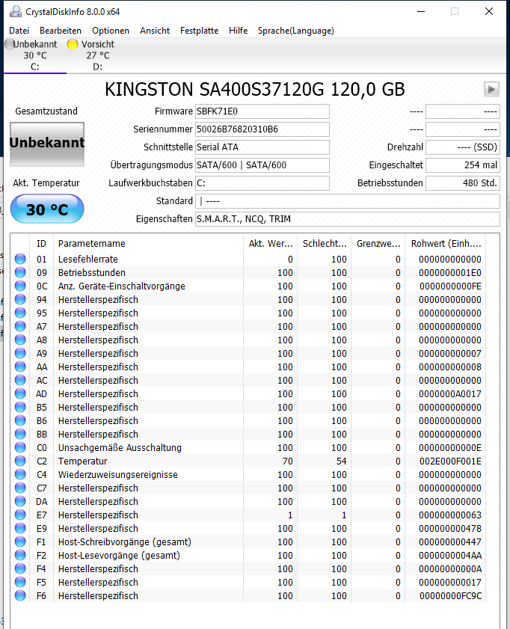Image resolution: width=510 pixels, height=629 pixels.
Task: Click the Eigenschaften field S.M.A.R.T., NCQ, TRIM
Action: (348, 219)
